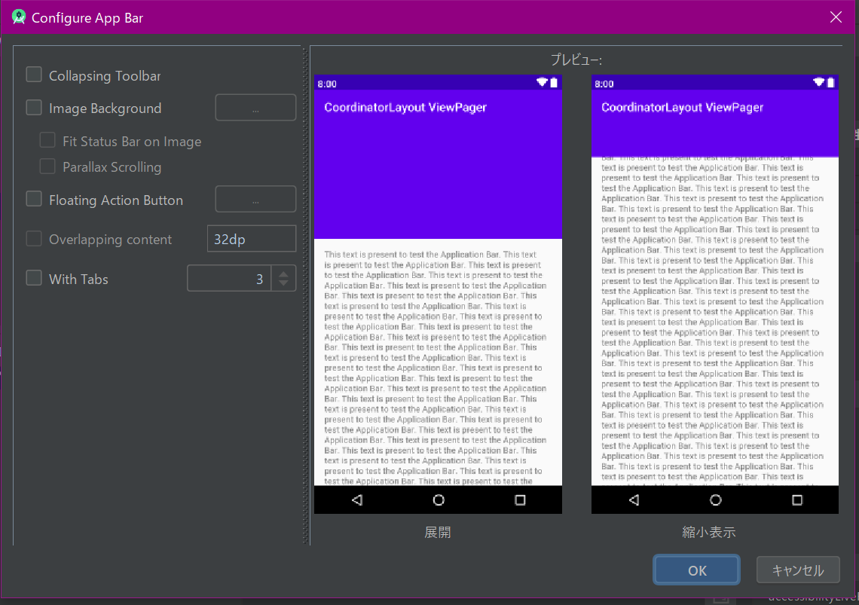
Task: Close the Configure App Bar dialog
Action: click(836, 17)
